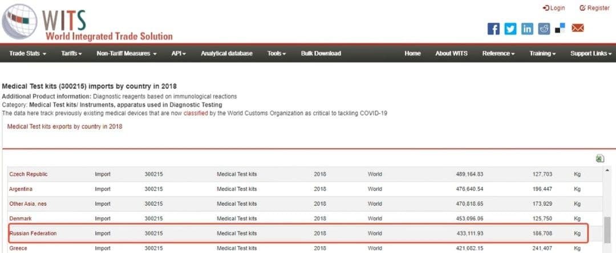Image resolution: width=616 pixels, height=253 pixels.
Task: Go to Analytical database page
Action: 226,54
